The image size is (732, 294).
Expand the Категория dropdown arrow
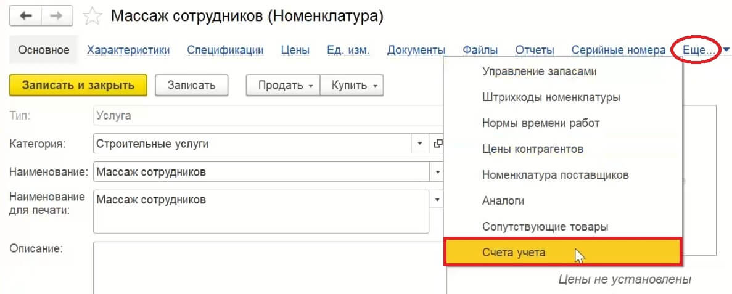click(420, 144)
